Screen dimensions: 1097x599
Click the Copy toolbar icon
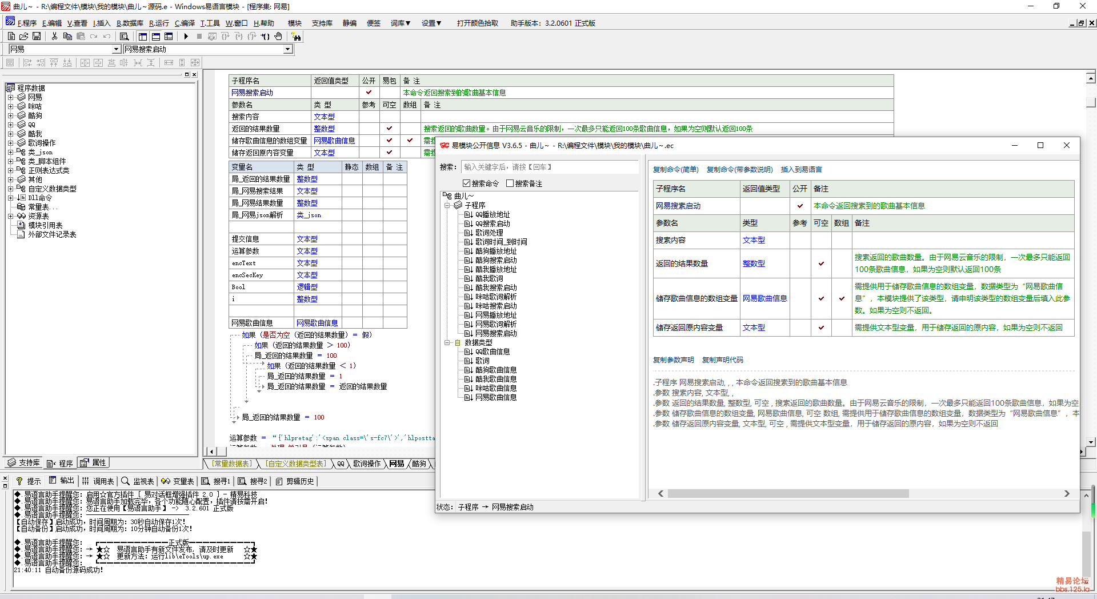point(67,36)
